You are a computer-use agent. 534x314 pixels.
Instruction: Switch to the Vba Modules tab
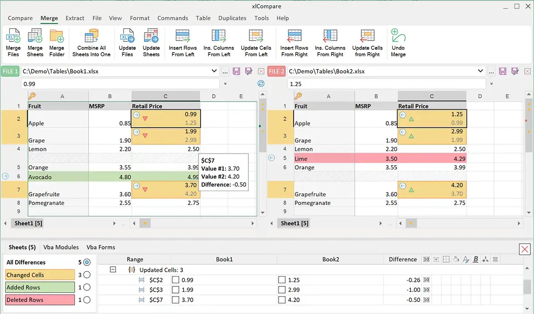pyautogui.click(x=61, y=247)
